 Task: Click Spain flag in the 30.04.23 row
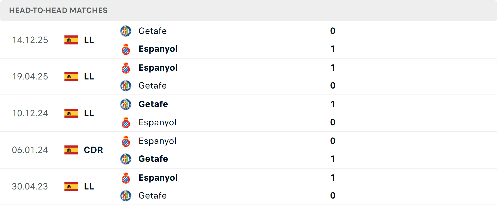pos(71,187)
